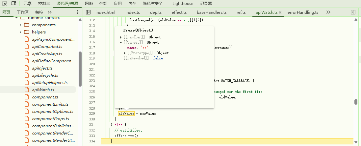Open the 应用 panel tab
The width and height of the screenshot is (361, 146).
coord(118,3)
